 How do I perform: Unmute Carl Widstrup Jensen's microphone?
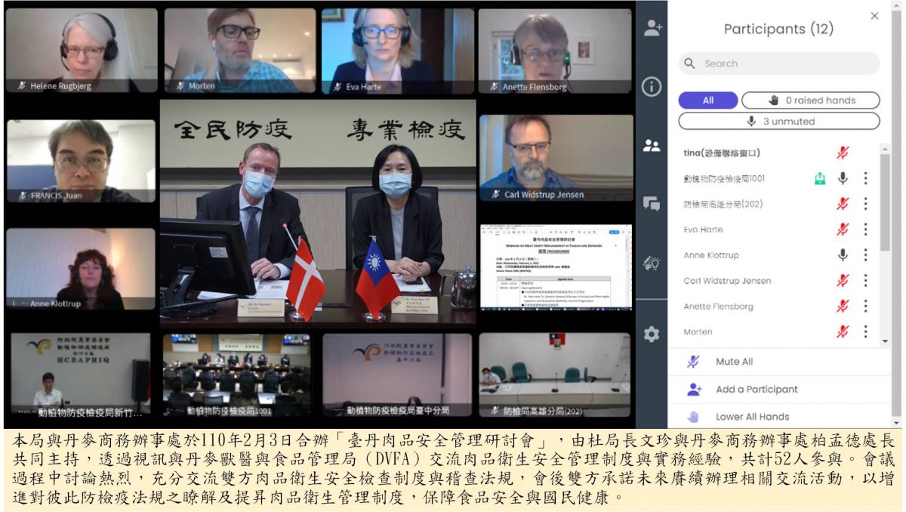(843, 281)
